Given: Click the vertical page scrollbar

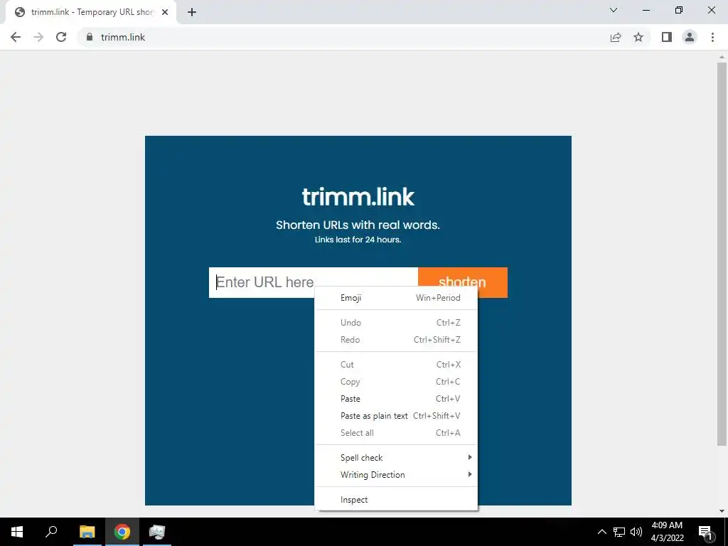Looking at the screenshot, I should [722, 254].
